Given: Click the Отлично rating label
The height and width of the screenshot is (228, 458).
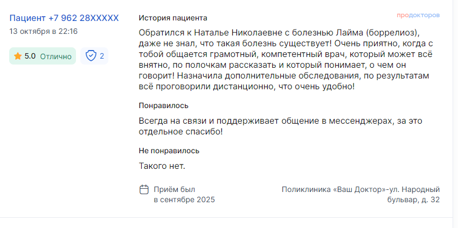Looking at the screenshot, I should pyautogui.click(x=55, y=56).
